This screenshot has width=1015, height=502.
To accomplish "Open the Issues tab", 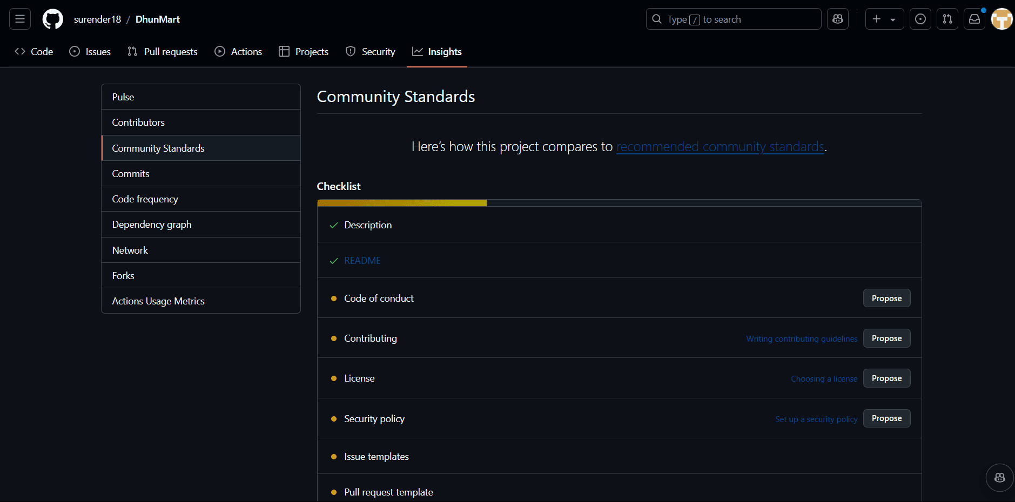I will point(90,52).
